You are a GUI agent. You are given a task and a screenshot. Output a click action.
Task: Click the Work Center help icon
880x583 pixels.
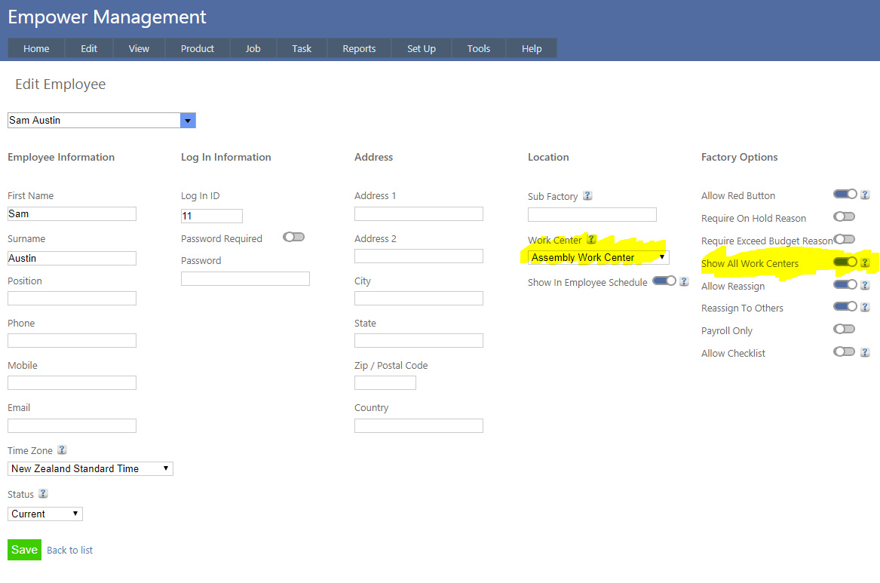pos(591,240)
